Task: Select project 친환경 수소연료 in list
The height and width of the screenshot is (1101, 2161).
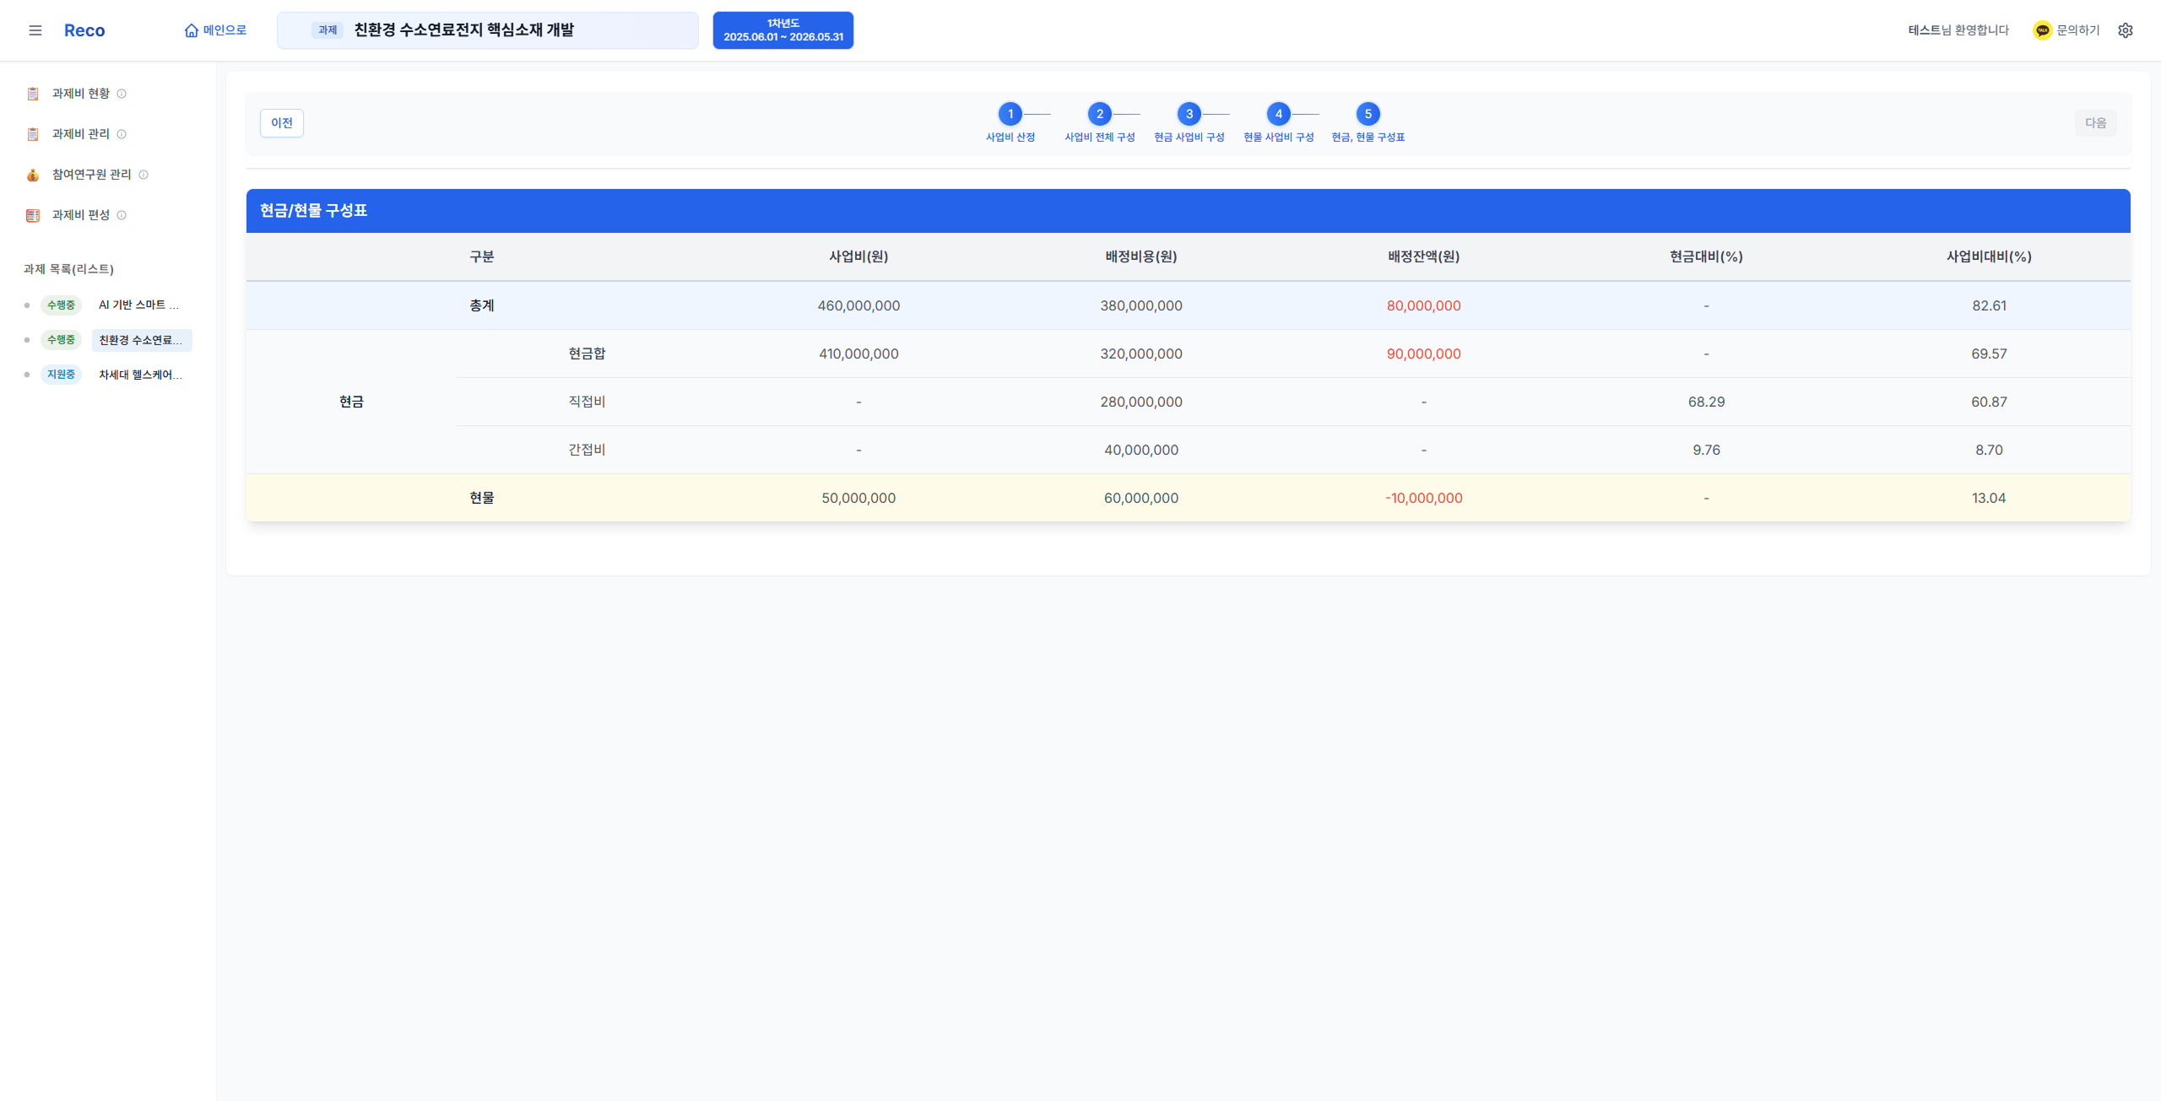Action: pos(142,340)
